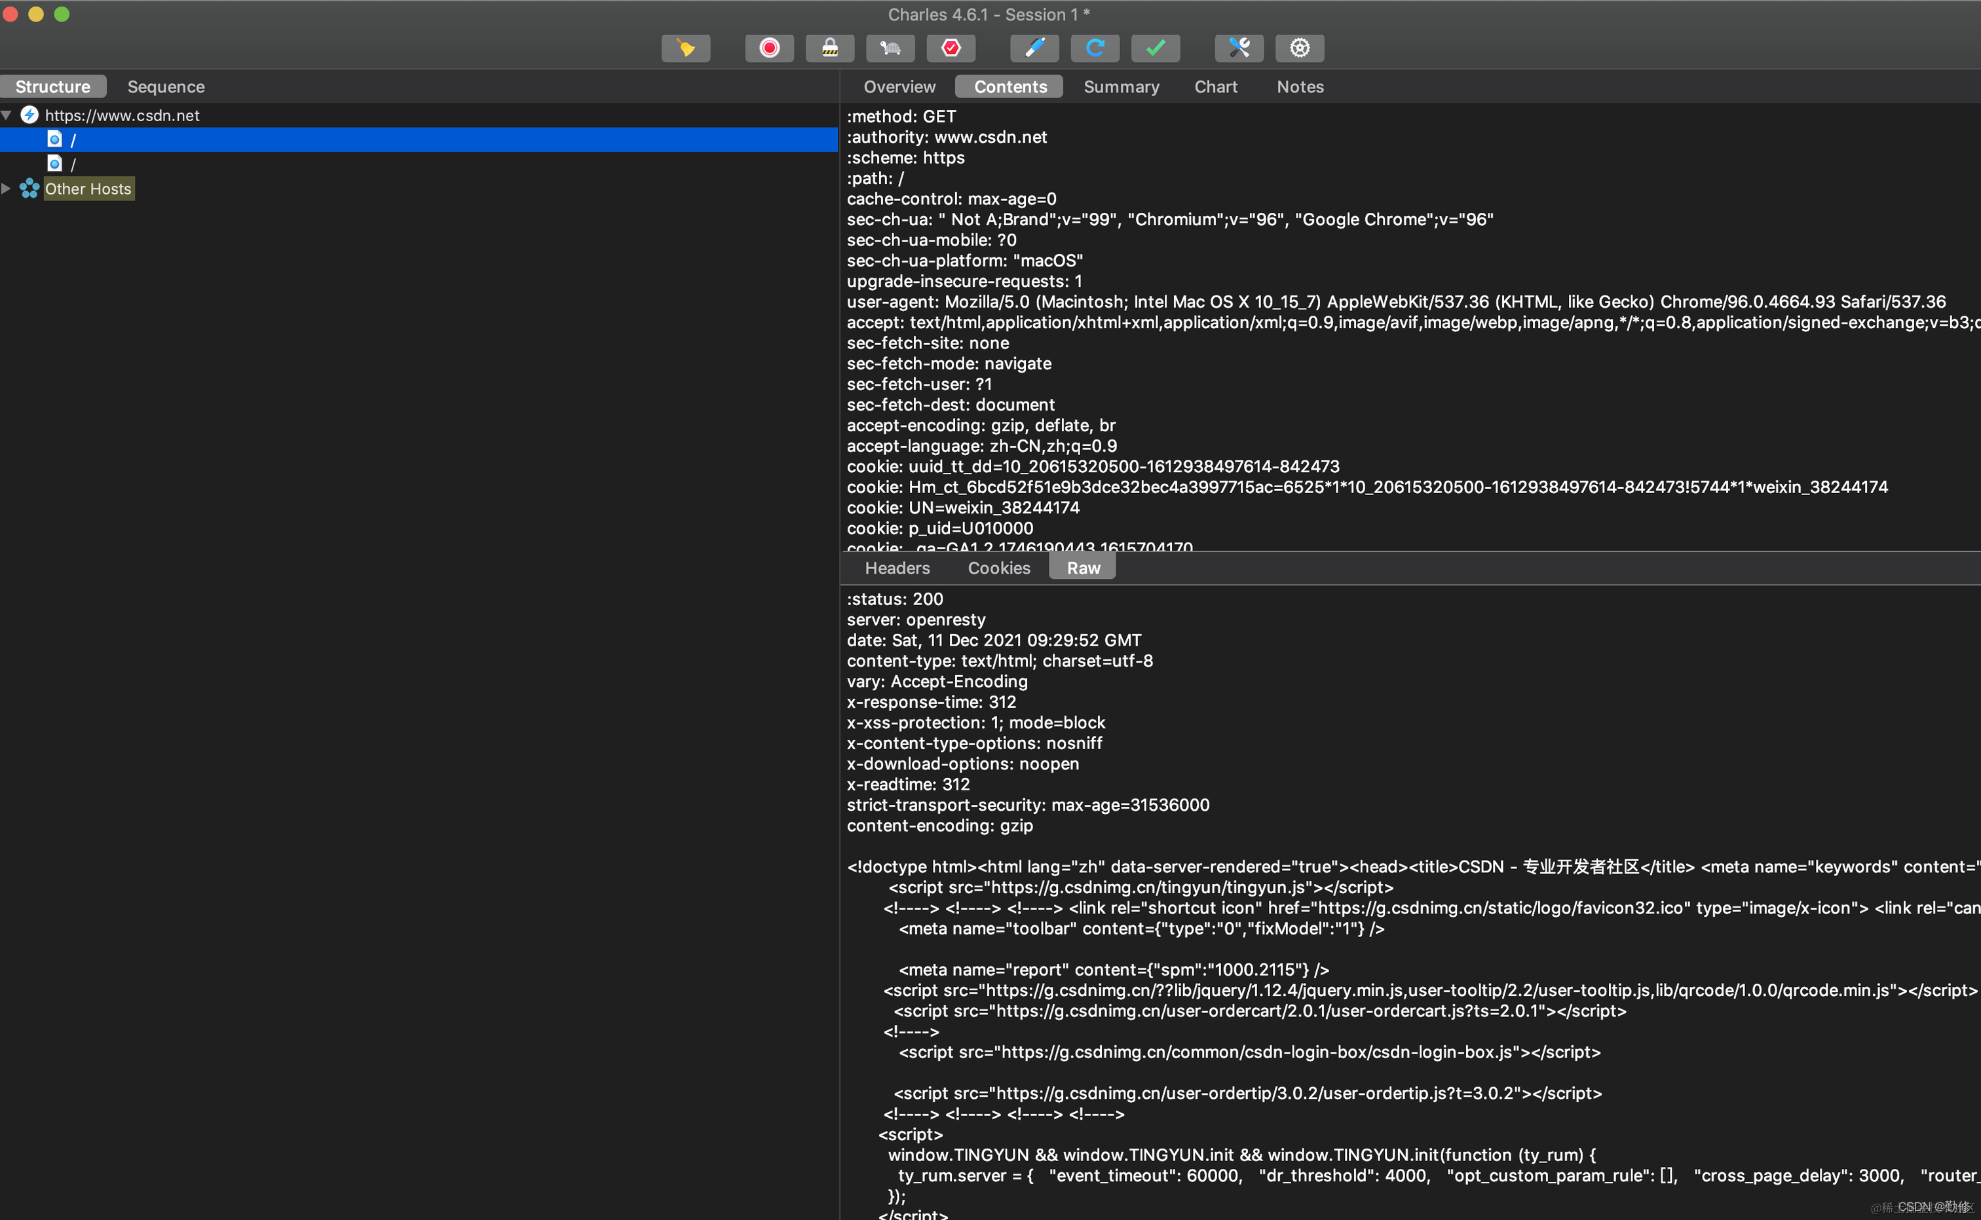Repeat the selected request

(1094, 48)
